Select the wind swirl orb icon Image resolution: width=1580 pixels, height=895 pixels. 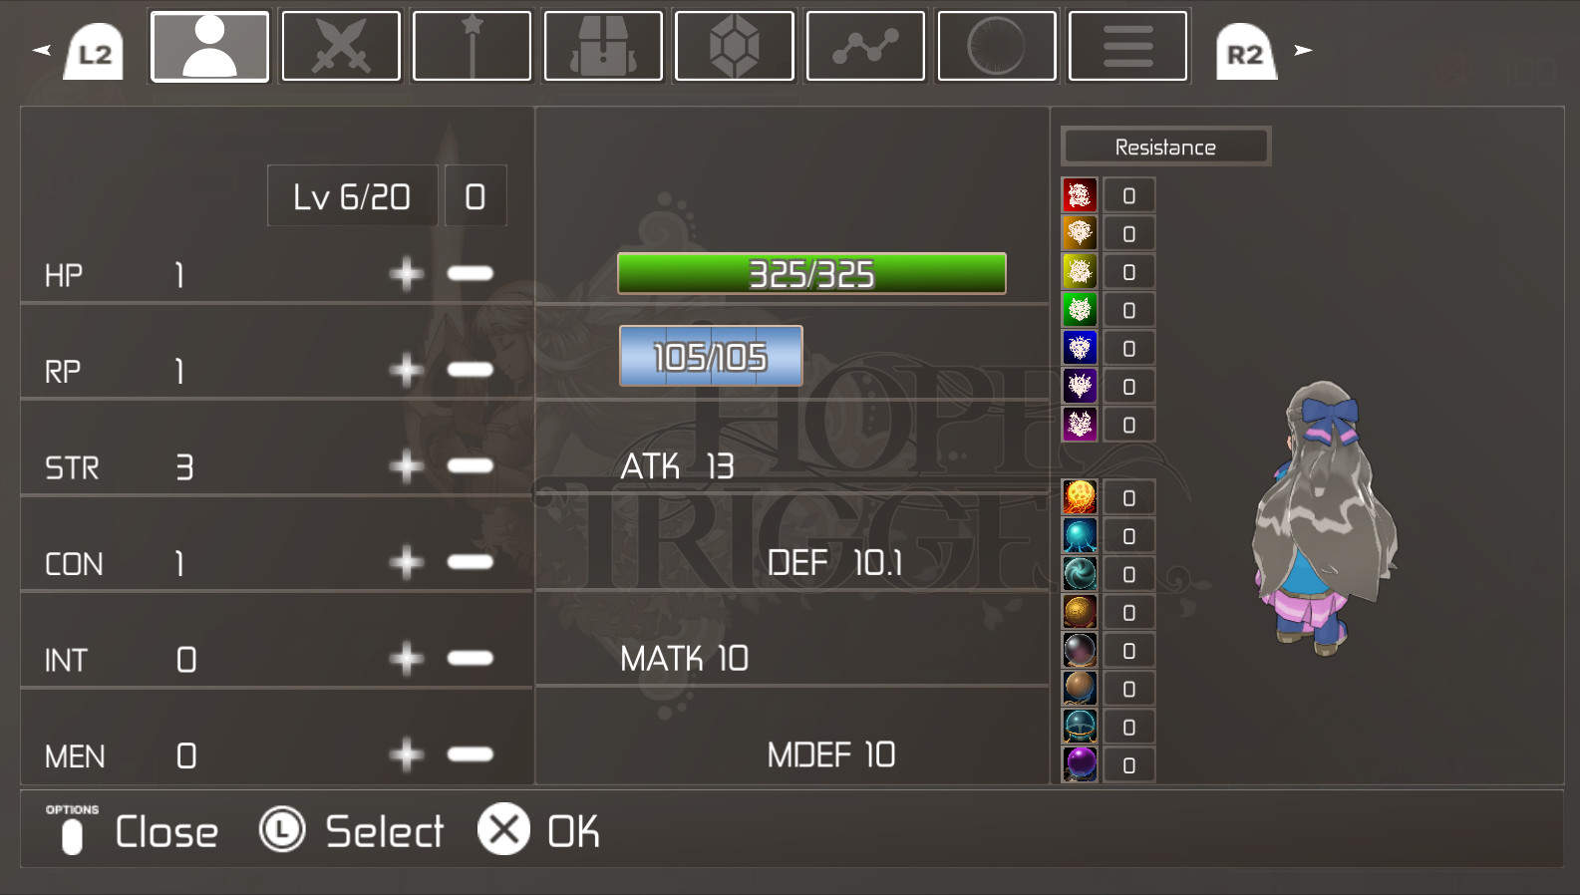click(1080, 574)
